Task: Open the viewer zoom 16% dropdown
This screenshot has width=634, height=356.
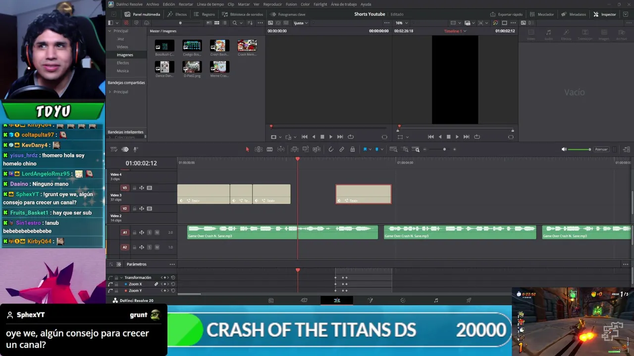Action: coord(402,23)
